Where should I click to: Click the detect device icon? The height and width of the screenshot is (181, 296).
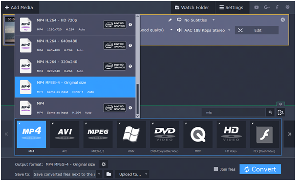pos(281,112)
